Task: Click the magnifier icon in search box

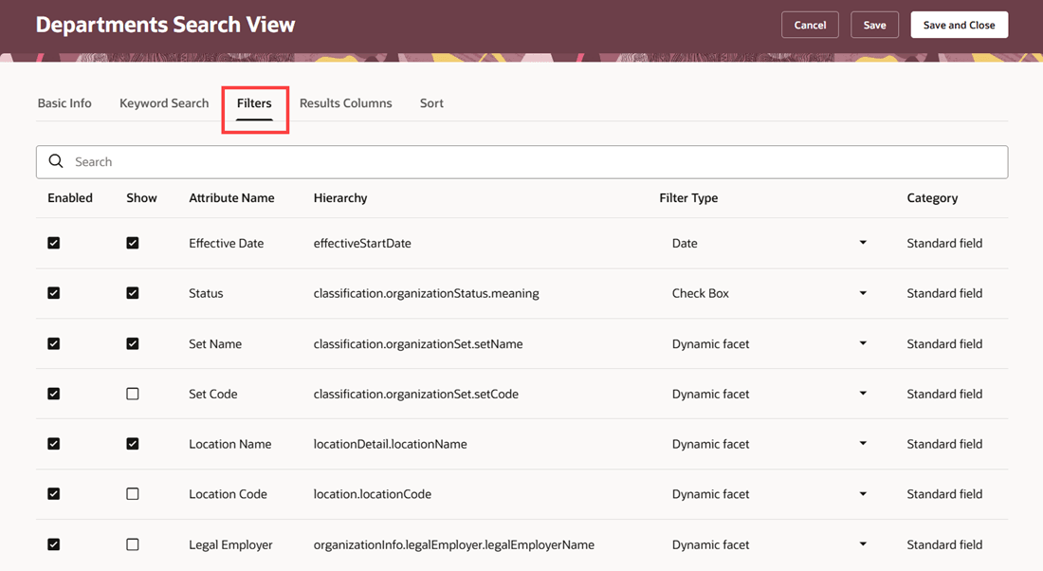Action: (56, 161)
